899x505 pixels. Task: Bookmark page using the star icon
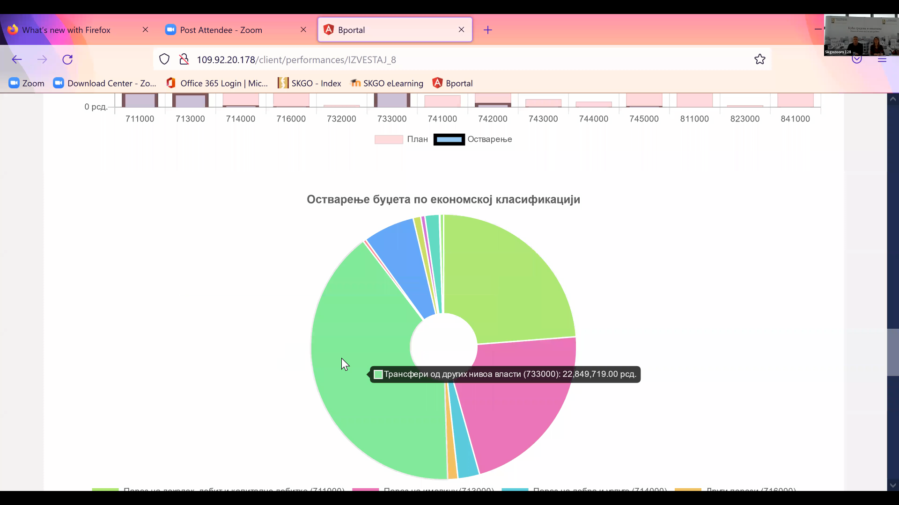(x=759, y=59)
